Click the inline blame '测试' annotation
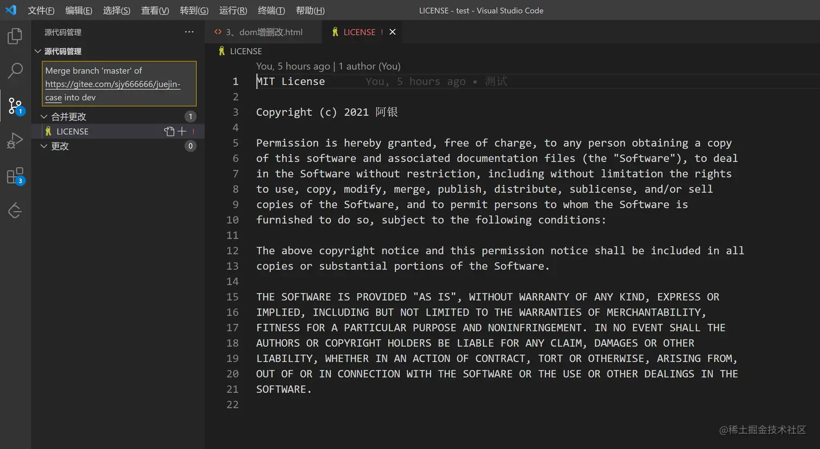 tap(496, 81)
